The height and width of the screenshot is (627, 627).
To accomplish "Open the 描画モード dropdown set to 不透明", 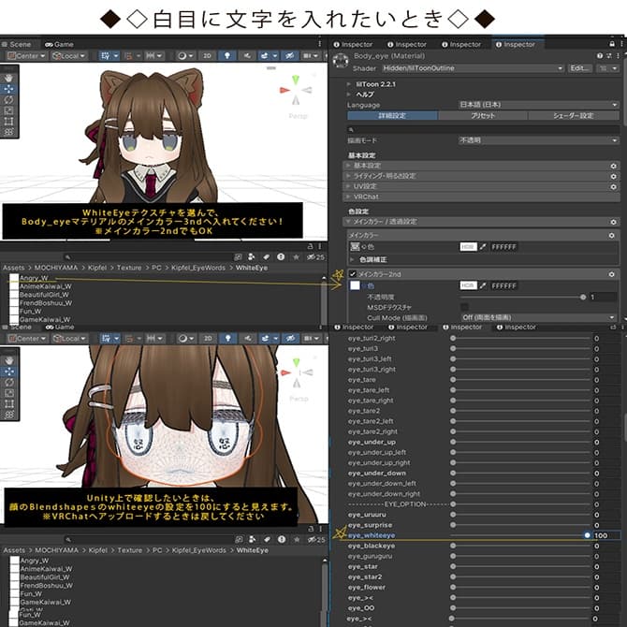I will tap(539, 140).
